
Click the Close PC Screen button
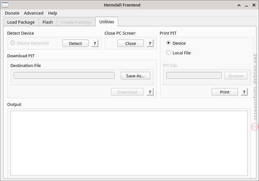[x=131, y=43]
